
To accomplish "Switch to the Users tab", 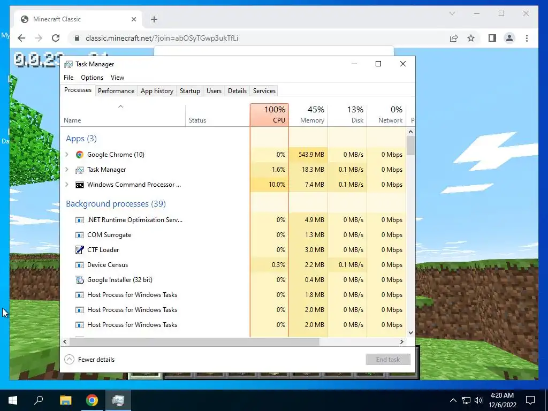I will pos(214,91).
